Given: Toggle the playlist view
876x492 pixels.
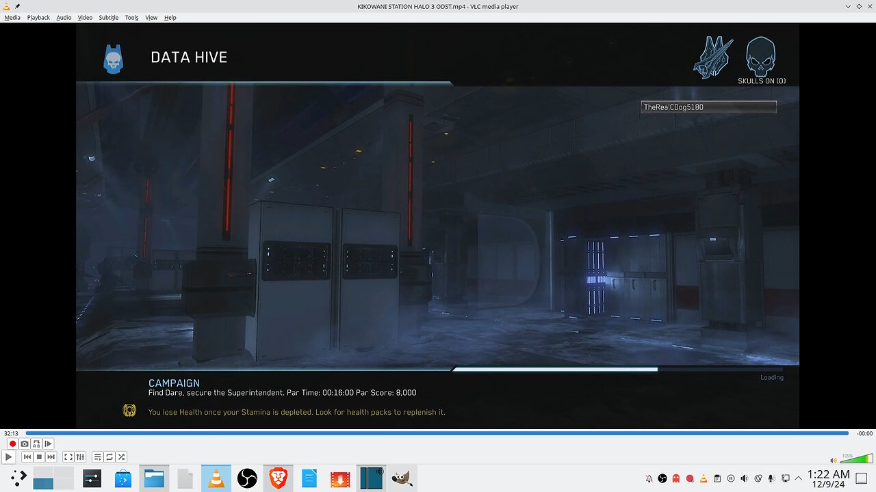Looking at the screenshot, I should pos(98,456).
